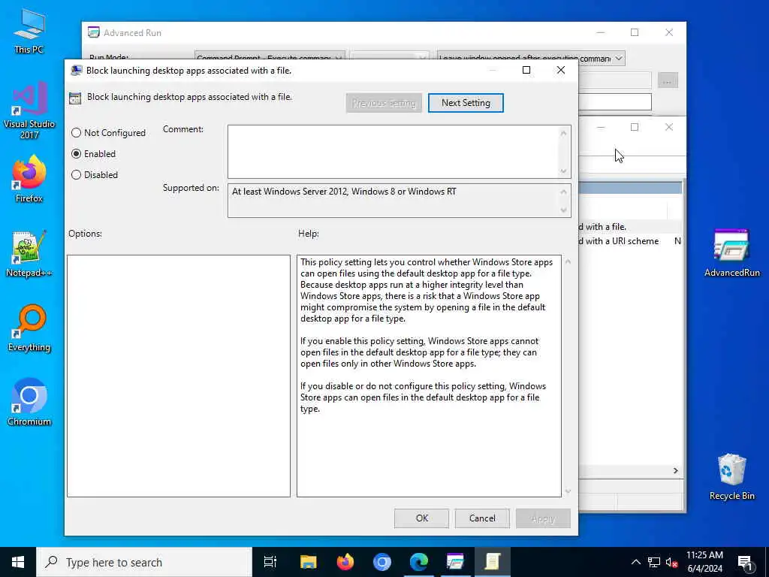Switch to AdvancedRun in the taskbar
The width and height of the screenshot is (769, 577).
coord(455,562)
